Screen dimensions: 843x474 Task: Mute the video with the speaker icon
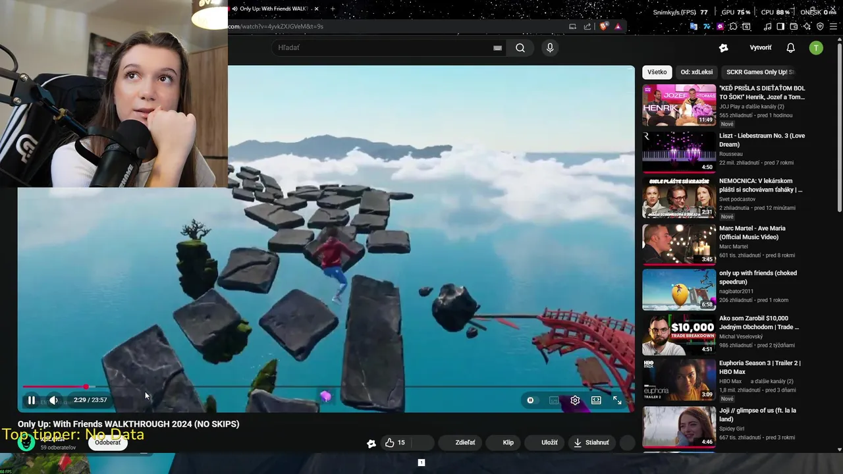(54, 400)
